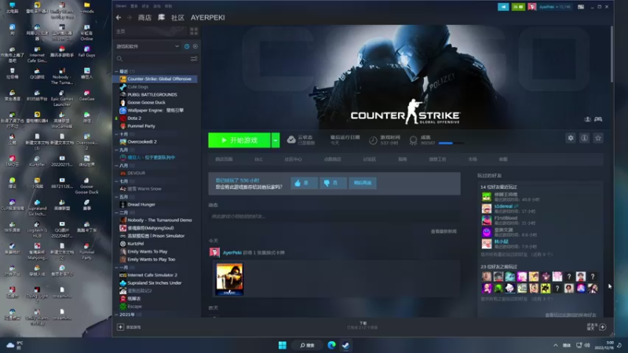Click the controller support icon on banner
Viewport: 628px width, 353px height.
(598, 119)
